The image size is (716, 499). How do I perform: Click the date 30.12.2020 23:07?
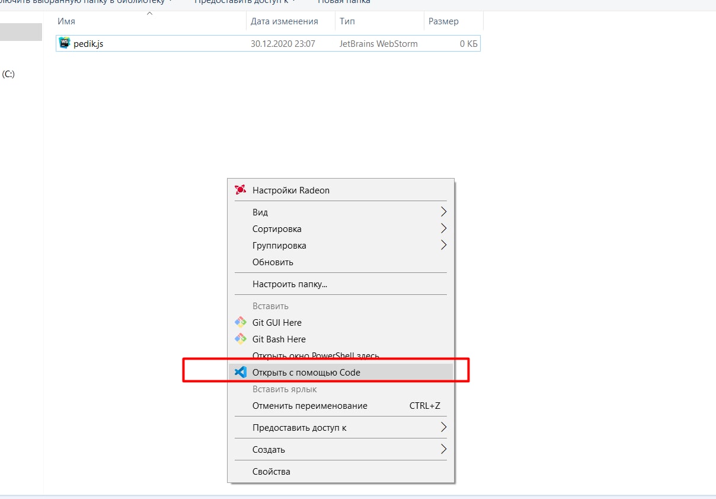pos(283,43)
